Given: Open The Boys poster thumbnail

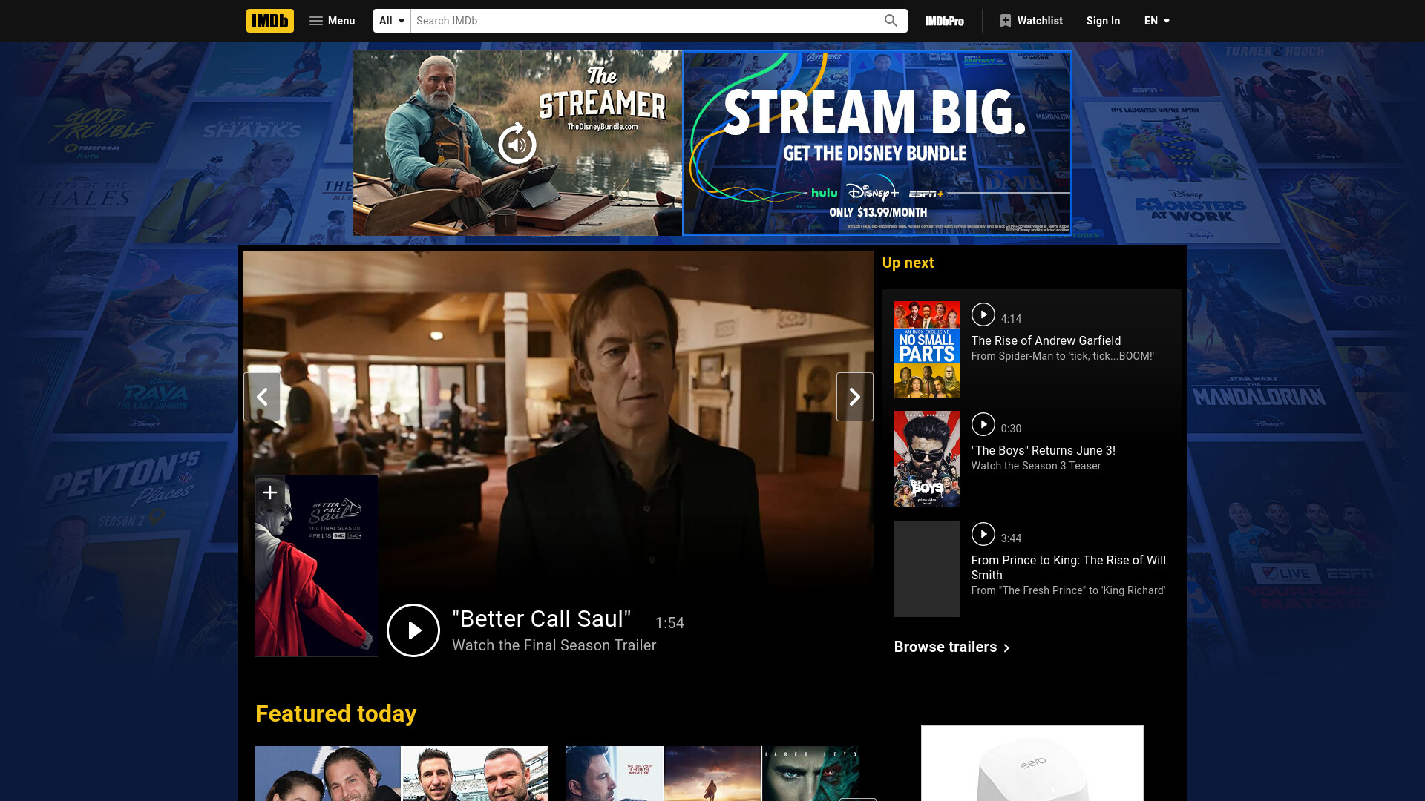Looking at the screenshot, I should (x=927, y=459).
